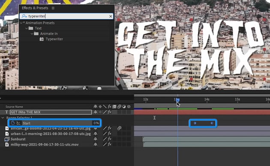Click the urban morning jpg file icon

click(x=7, y=133)
